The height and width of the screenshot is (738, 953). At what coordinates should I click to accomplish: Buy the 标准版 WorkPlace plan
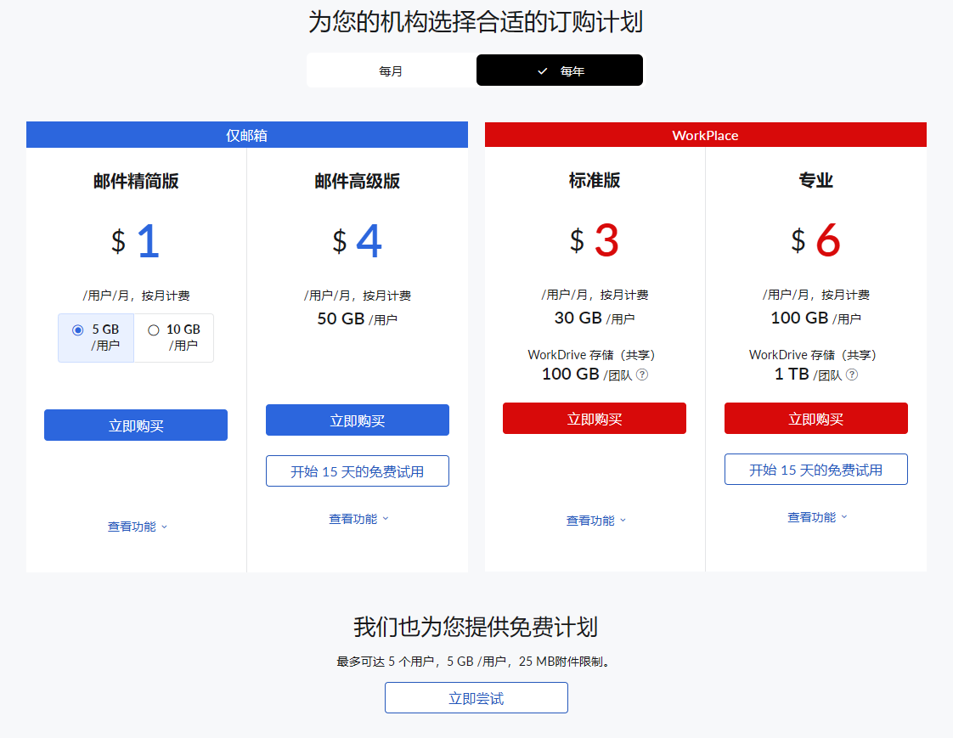click(x=595, y=419)
